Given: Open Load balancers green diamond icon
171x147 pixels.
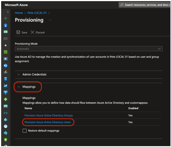Looking at the screenshot, I should pyautogui.click(x=6, y=99).
